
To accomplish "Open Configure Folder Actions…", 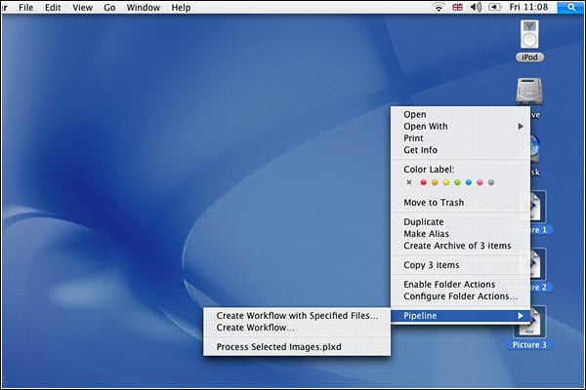I will (x=460, y=296).
